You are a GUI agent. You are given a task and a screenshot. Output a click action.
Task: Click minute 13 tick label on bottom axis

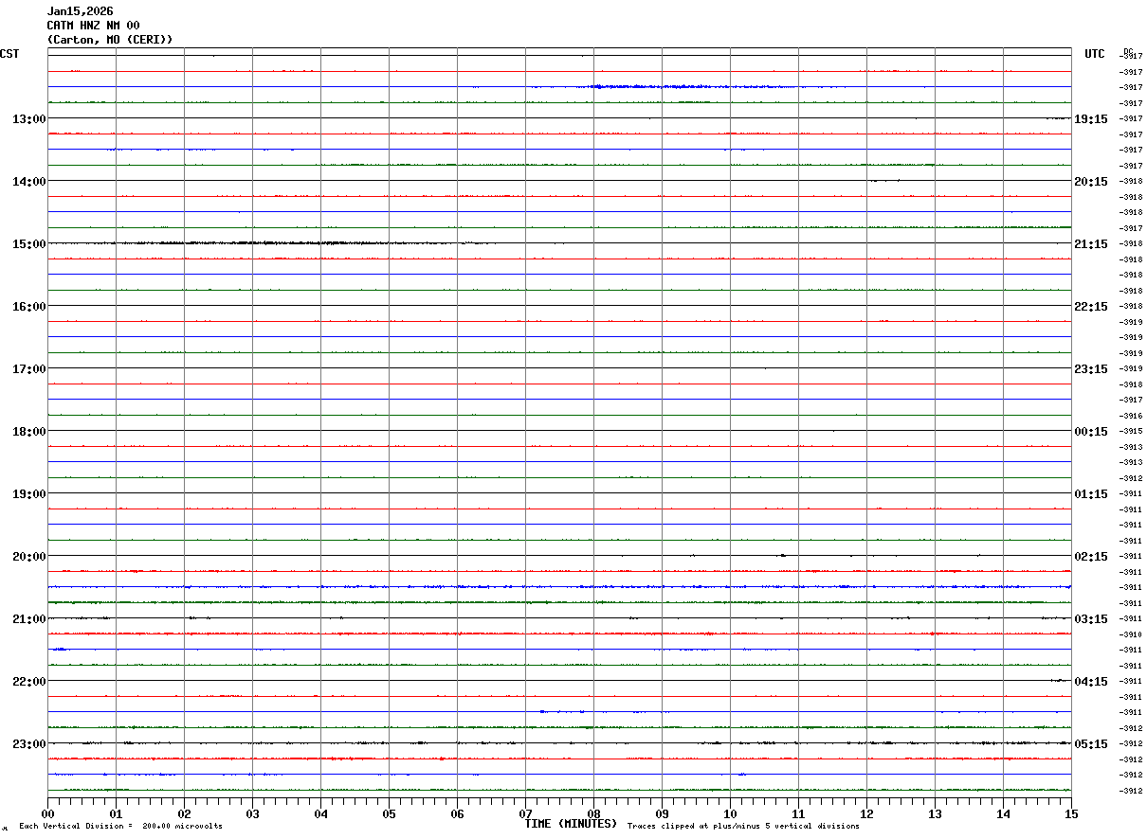tap(935, 813)
